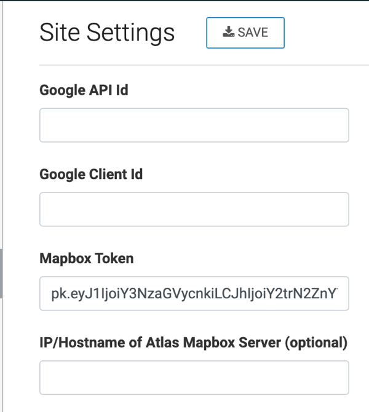Activate the Atlas Mapbox Server hostname field
This screenshot has height=412, width=369.
(194, 378)
